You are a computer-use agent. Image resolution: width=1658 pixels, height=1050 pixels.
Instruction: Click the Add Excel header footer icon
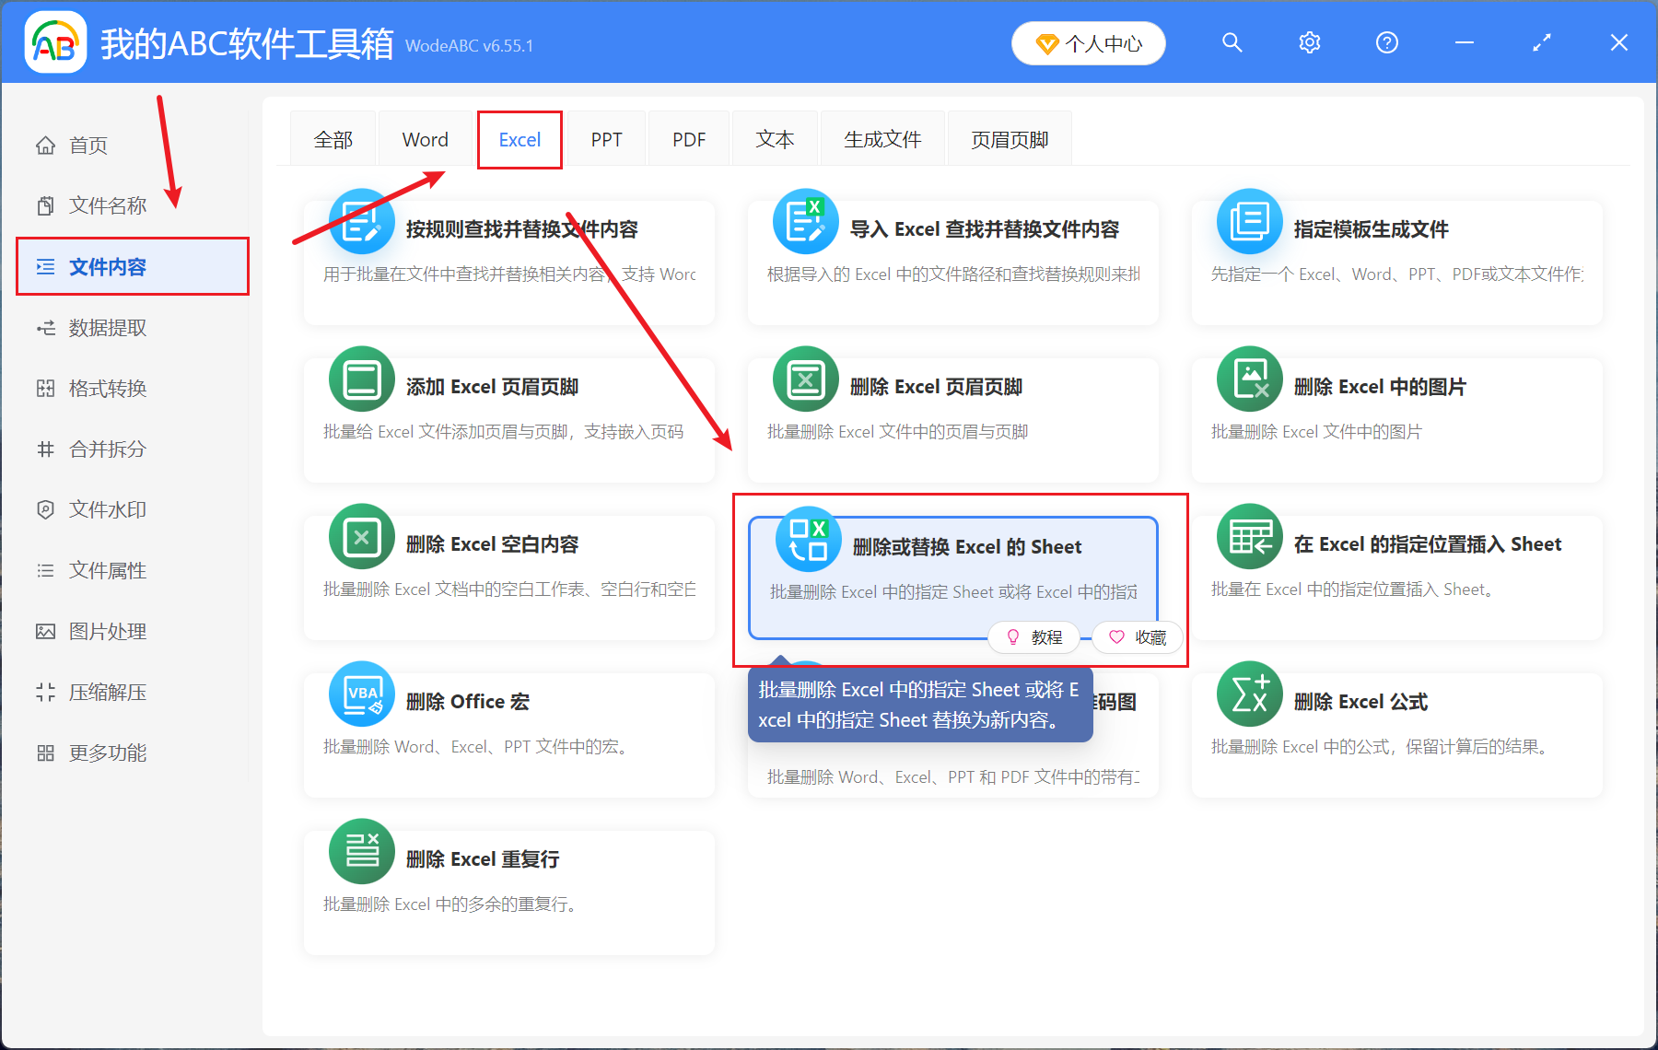tap(361, 379)
